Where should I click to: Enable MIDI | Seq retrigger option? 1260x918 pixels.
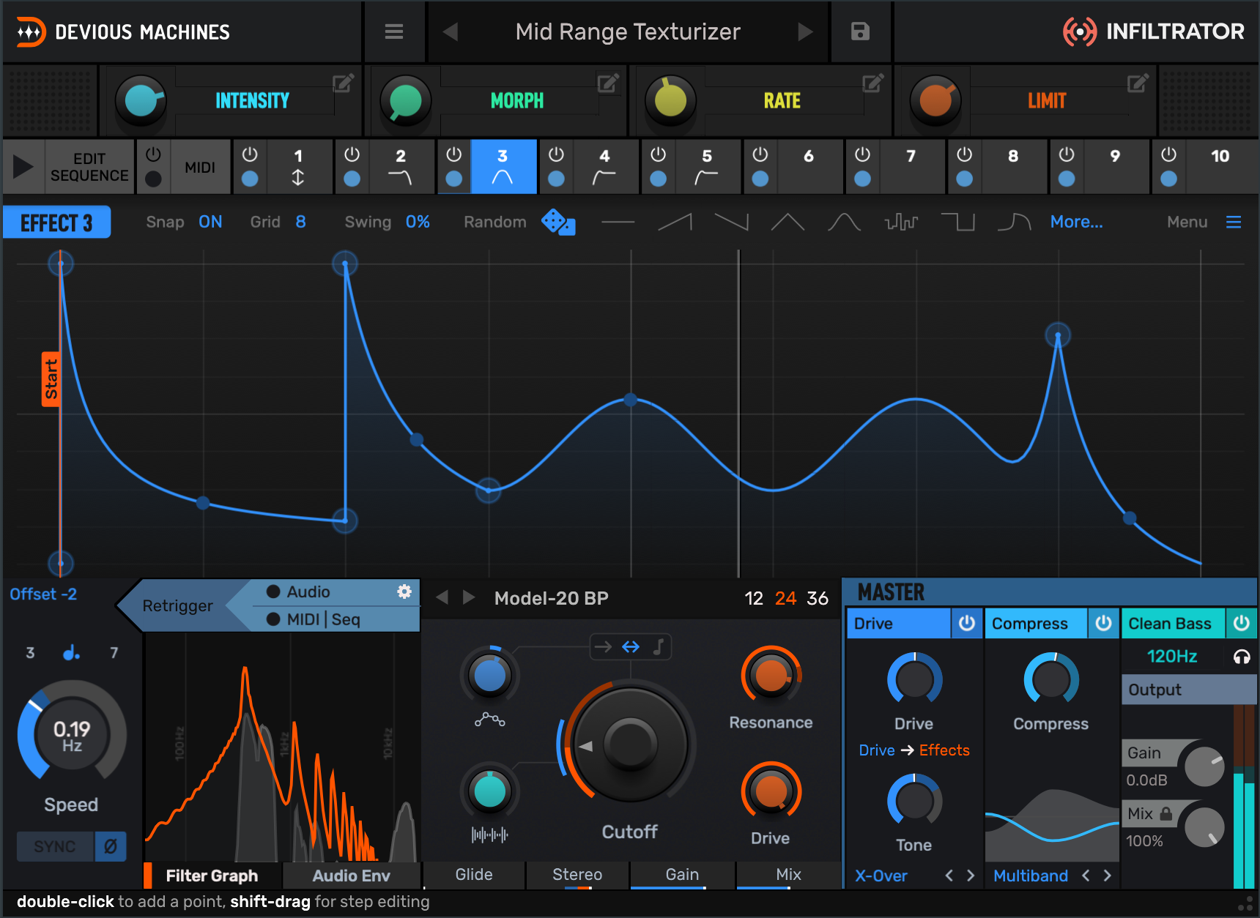point(314,619)
